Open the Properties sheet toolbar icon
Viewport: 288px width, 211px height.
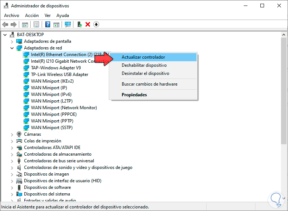37,24
